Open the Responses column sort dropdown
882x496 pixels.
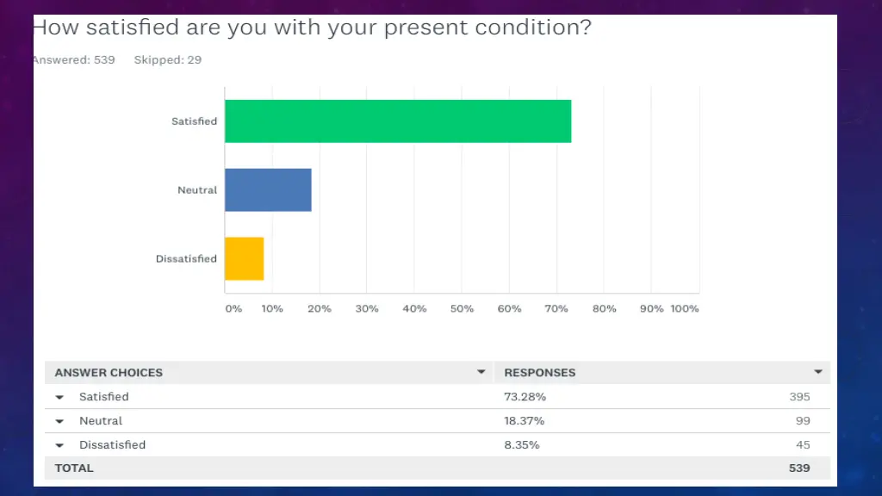tap(818, 372)
